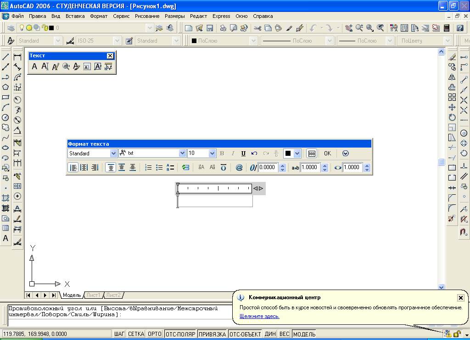Image resolution: width=470 pixels, height=340 pixels.
Task: Click the Help question mark icon
Action: (460, 28)
